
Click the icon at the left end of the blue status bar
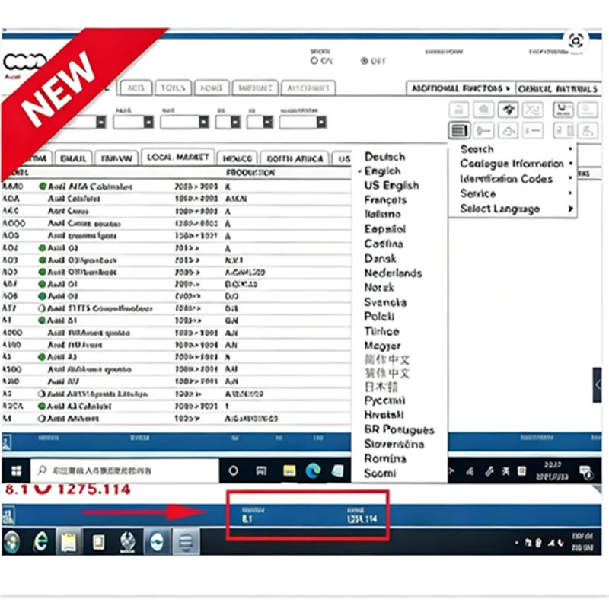coord(7,442)
